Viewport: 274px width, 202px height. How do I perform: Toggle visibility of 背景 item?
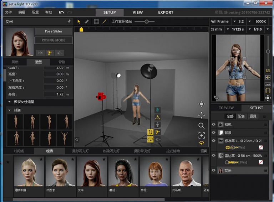coord(214,133)
